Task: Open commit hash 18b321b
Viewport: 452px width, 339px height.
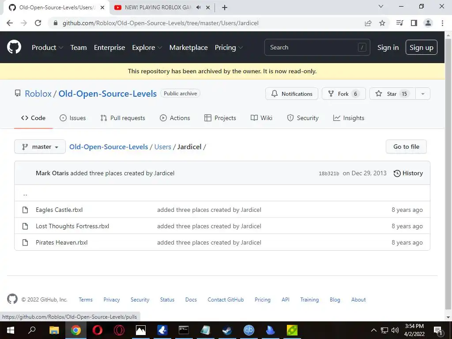Action: point(329,173)
